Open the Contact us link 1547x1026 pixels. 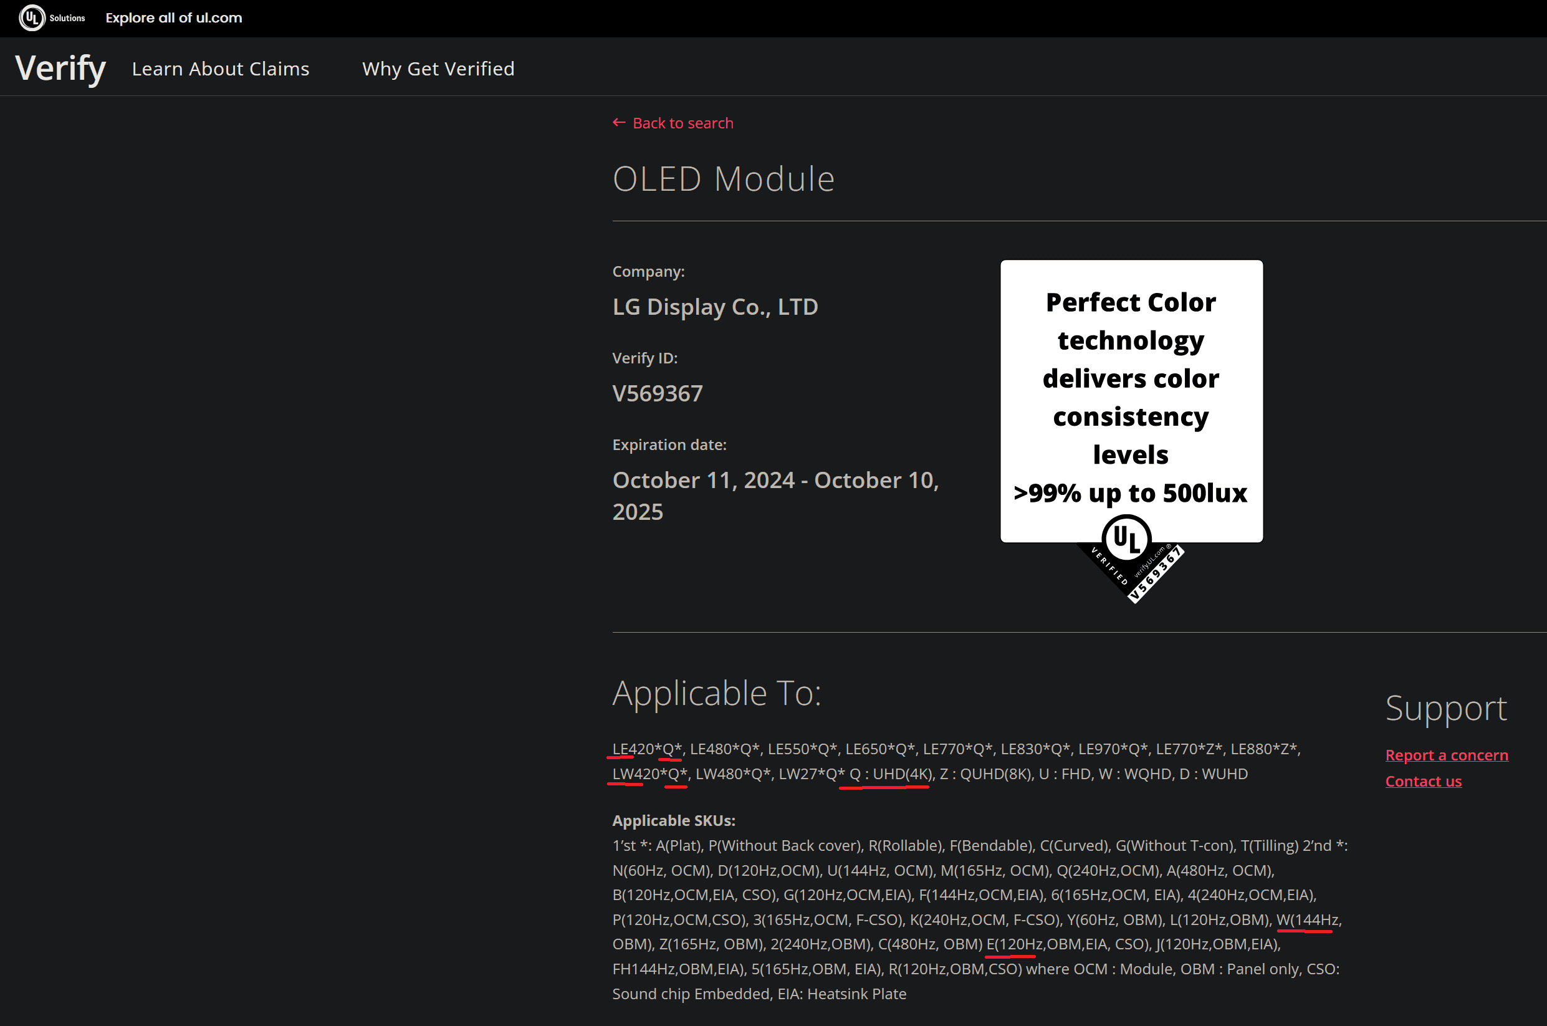pos(1424,780)
